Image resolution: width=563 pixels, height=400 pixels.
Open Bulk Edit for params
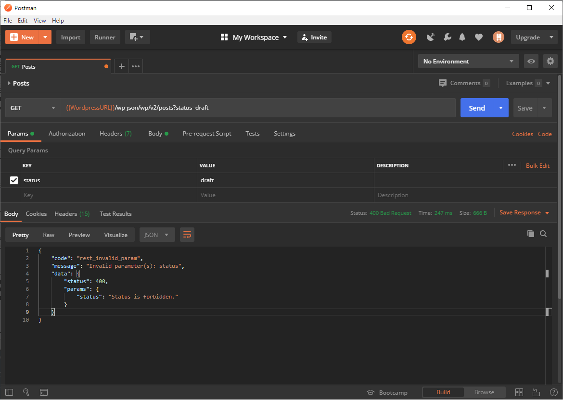(x=537, y=165)
